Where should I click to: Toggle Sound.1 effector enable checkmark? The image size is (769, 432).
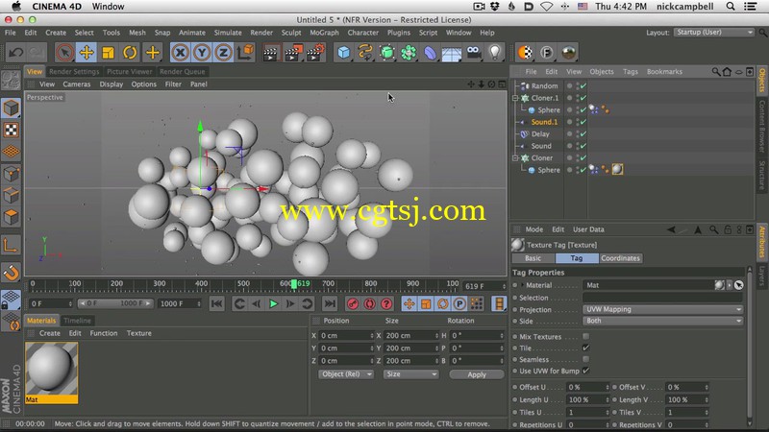point(583,122)
